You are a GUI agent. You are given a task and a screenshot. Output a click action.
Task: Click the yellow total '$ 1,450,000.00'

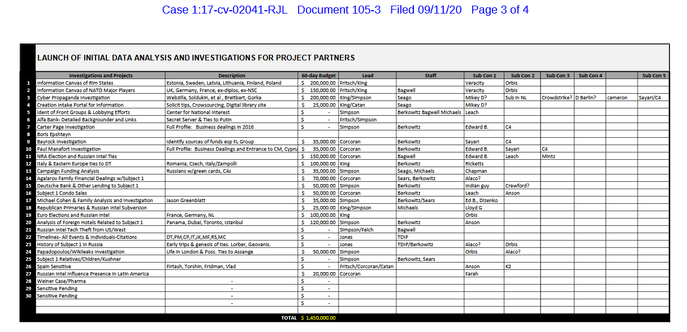coord(318,318)
